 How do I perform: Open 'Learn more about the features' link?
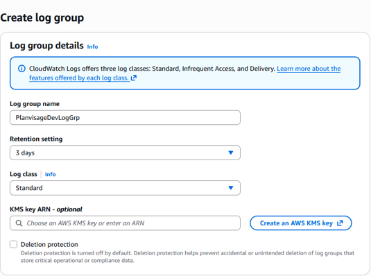click(309, 69)
